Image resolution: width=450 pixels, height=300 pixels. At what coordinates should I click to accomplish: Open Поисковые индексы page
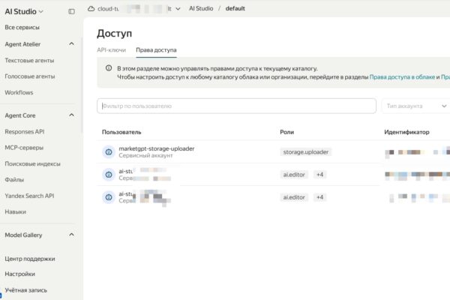pos(32,163)
